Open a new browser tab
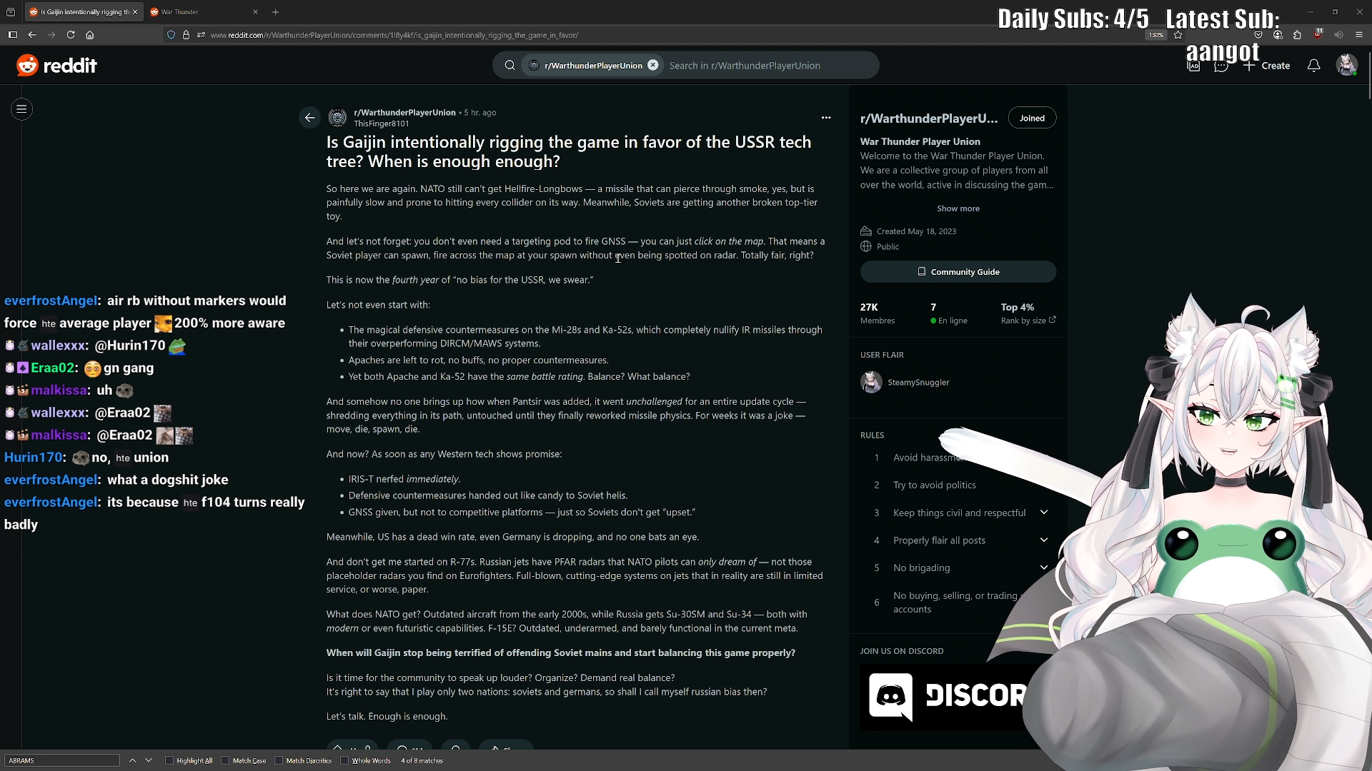Viewport: 1372px width, 771px height. pos(276,12)
